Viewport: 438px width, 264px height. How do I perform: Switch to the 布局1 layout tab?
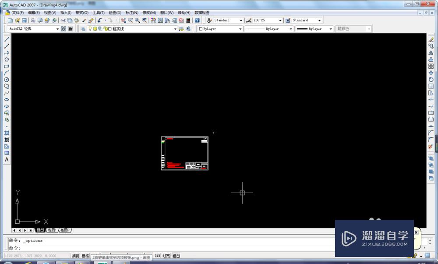[x=52, y=229]
